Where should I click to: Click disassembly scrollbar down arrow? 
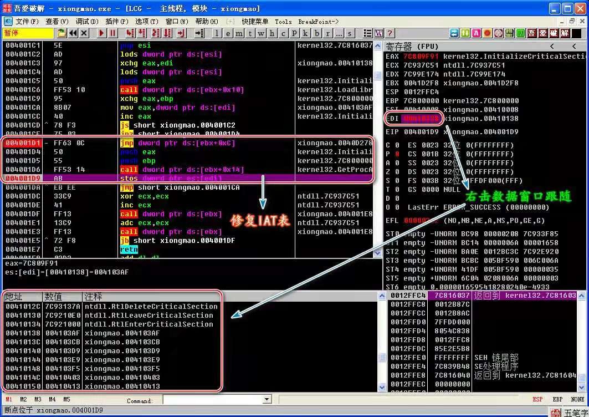(x=378, y=253)
